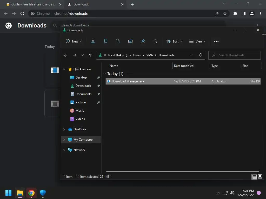
Task: Open Chrome from the taskbar
Action: click(31, 193)
